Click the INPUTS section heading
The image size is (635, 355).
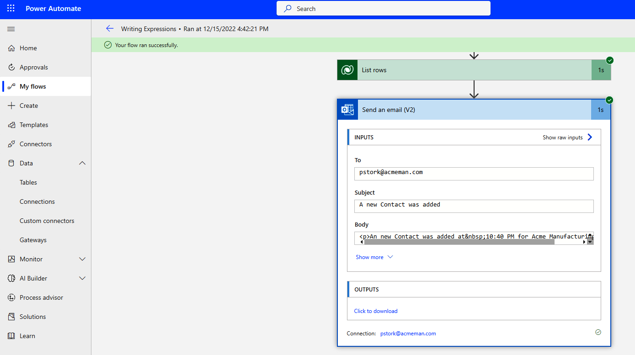coord(364,137)
